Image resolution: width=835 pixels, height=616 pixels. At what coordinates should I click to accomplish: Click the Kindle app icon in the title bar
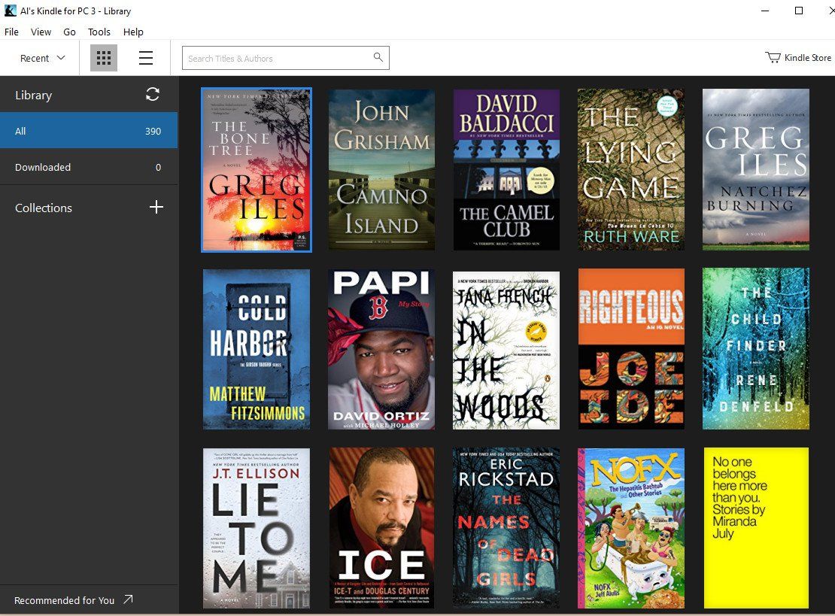[x=9, y=11]
